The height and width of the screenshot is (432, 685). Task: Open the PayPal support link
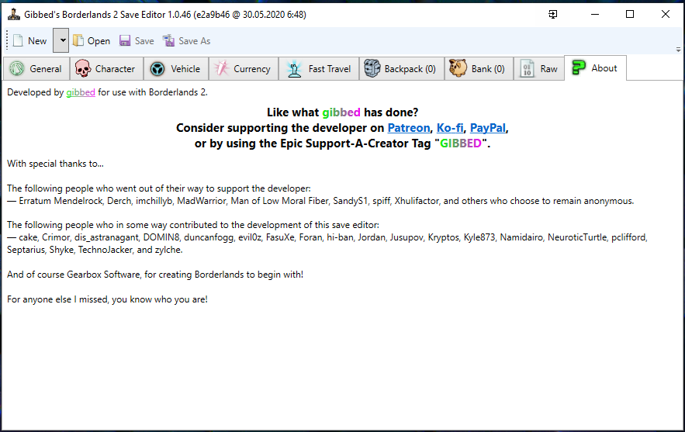pyautogui.click(x=488, y=128)
